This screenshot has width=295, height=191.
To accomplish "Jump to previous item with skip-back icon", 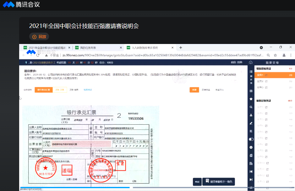I will [x=251, y=172].
